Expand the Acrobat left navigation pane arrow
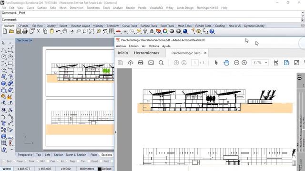 (x=115, y=132)
